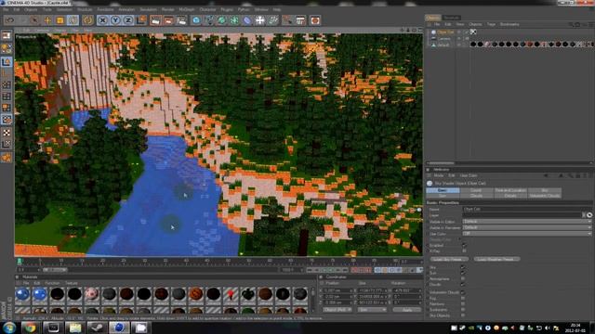Switch to the Basic tab in Attributes
The width and height of the screenshot is (595, 334).
coord(443,190)
